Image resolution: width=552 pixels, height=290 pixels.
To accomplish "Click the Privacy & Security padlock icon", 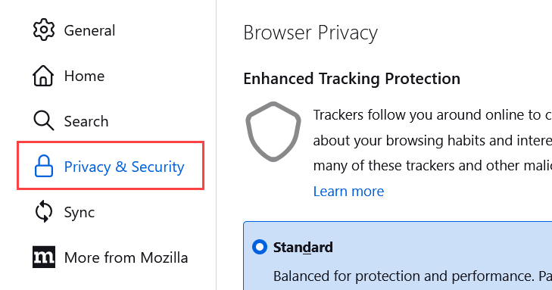I will [44, 166].
